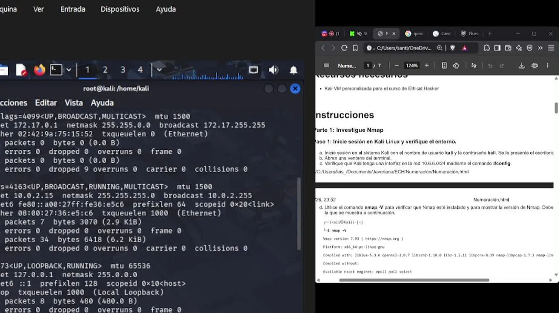The image size is (559, 313).
Task: Open the text editor icon in Kali panel
Action: pos(21,70)
